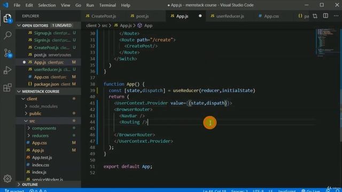The width and height of the screenshot is (342, 192).
Task: Select App.js client\src in open editors
Action: click(x=49, y=62)
